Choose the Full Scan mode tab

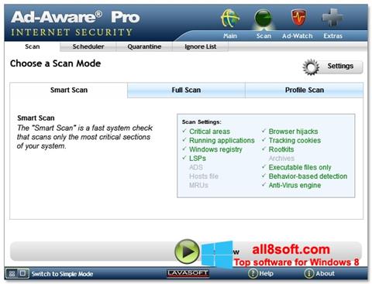point(186,90)
